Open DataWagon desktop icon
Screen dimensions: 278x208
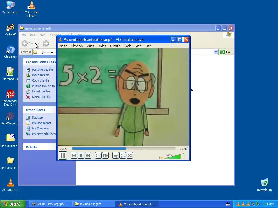pyautogui.click(x=9, y=118)
